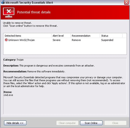The height and width of the screenshot is (128, 130).
Task: Click the disabled Close button
Action: tap(115, 123)
